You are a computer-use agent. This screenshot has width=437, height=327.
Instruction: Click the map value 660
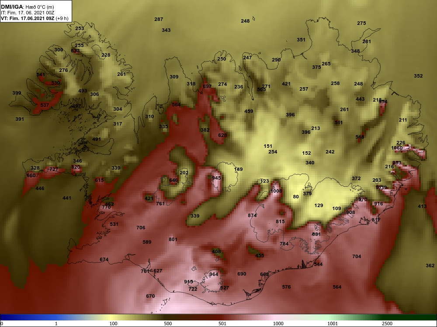point(31,175)
